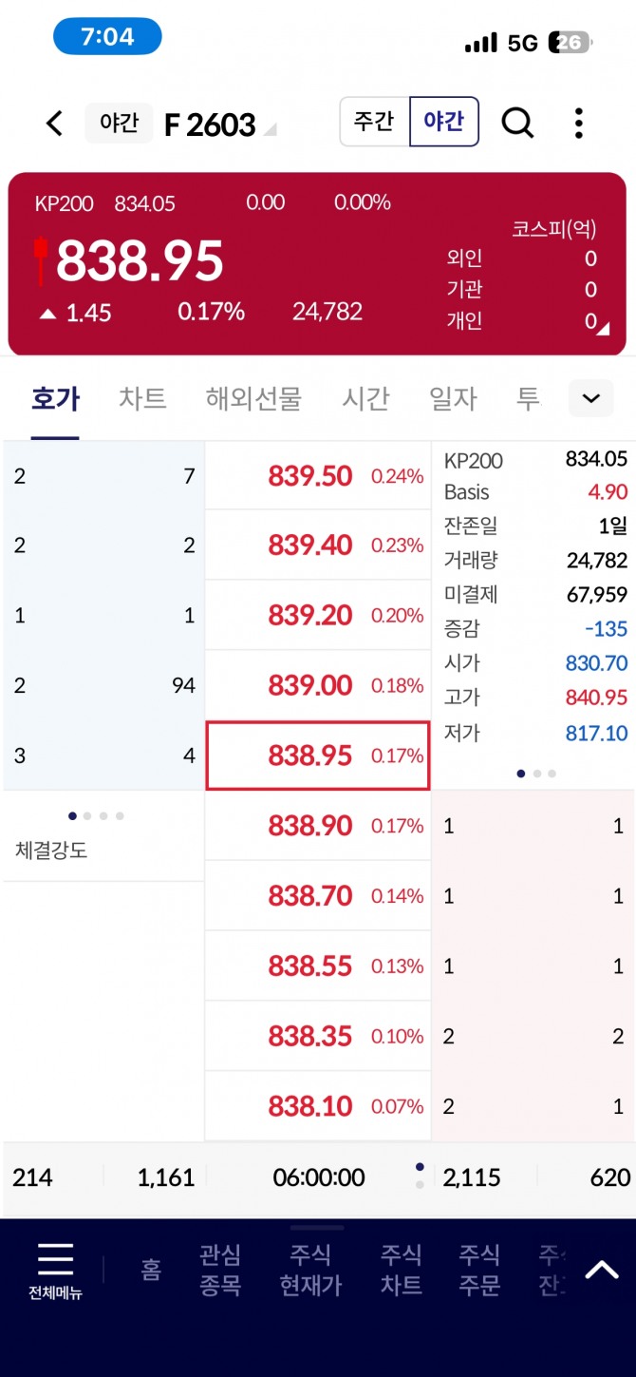Expand bottom navigation with up chevron
The width and height of the screenshot is (636, 1377).
(x=601, y=1270)
